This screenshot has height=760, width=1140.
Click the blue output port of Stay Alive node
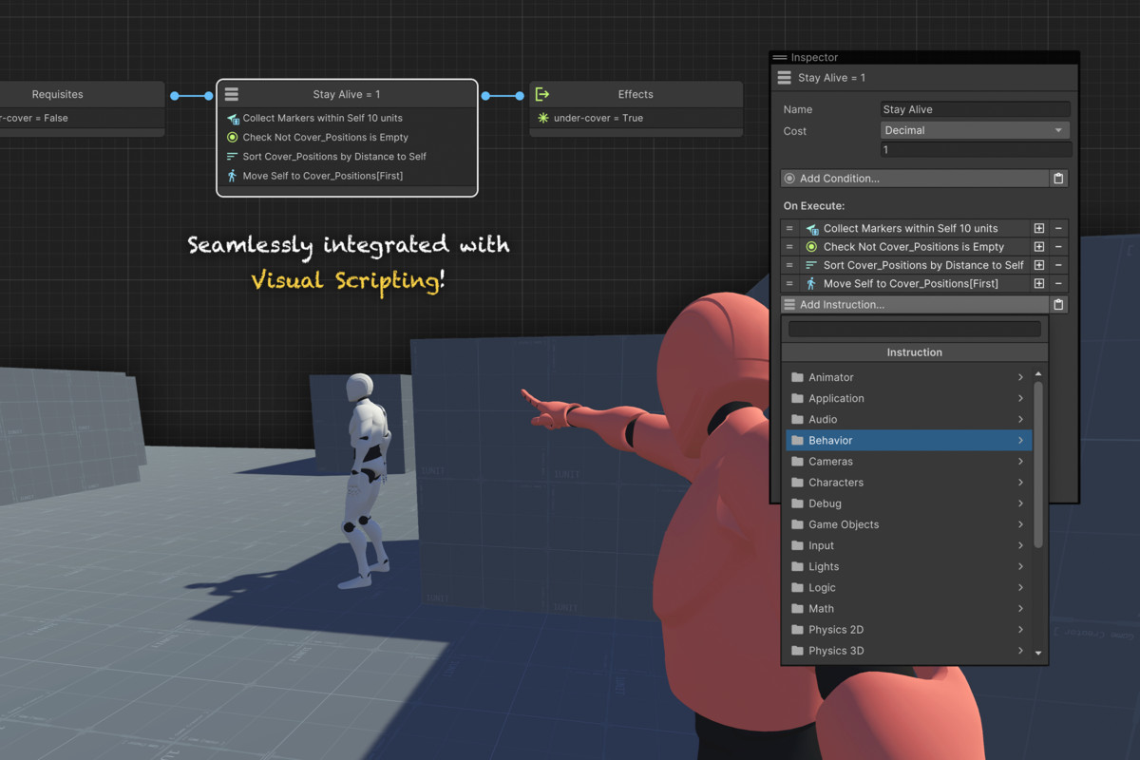486,96
